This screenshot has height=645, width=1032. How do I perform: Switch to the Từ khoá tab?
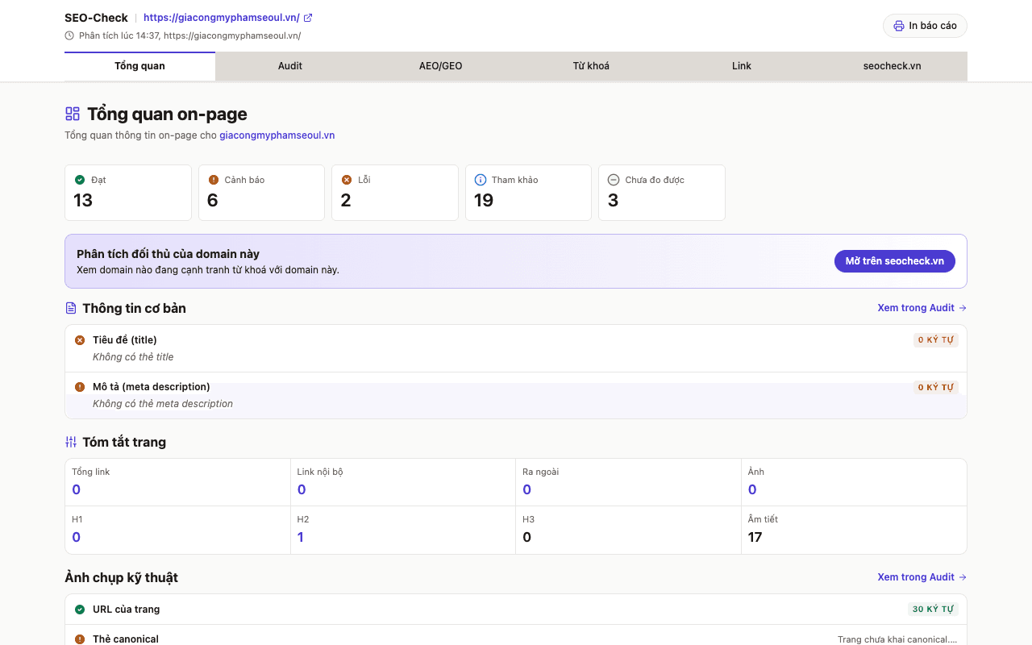coord(591,66)
